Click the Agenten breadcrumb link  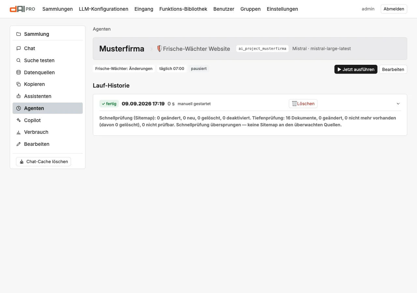tap(102, 29)
